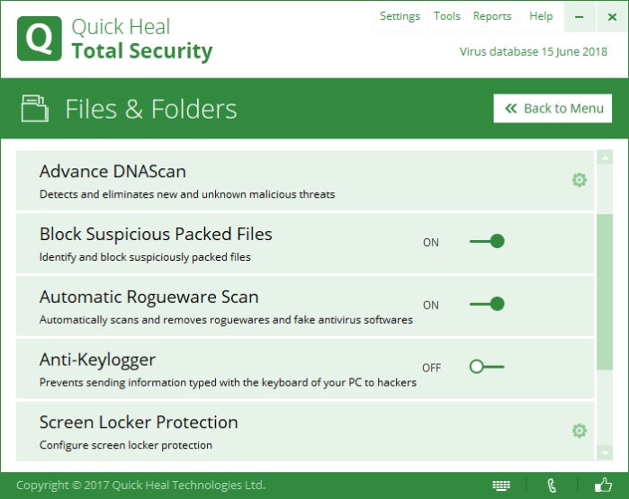Click the vertical scrollbar thumb
This screenshot has height=499, width=629.
click(605, 292)
